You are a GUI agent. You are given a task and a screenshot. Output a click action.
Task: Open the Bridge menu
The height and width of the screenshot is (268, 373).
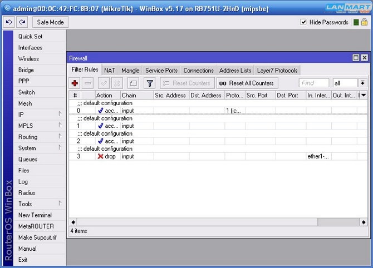point(40,70)
